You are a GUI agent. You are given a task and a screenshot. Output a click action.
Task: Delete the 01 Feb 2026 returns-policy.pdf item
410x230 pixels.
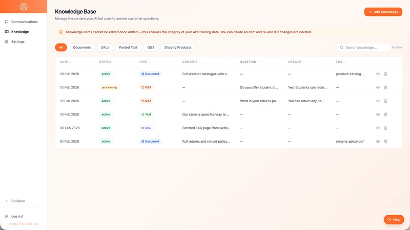(x=385, y=142)
